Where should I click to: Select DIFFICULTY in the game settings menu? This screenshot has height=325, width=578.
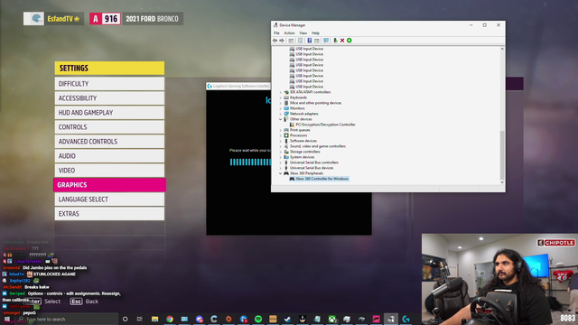[109, 84]
